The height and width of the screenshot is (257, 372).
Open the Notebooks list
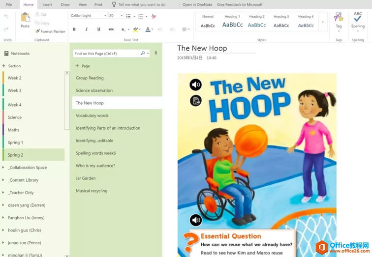point(17,54)
